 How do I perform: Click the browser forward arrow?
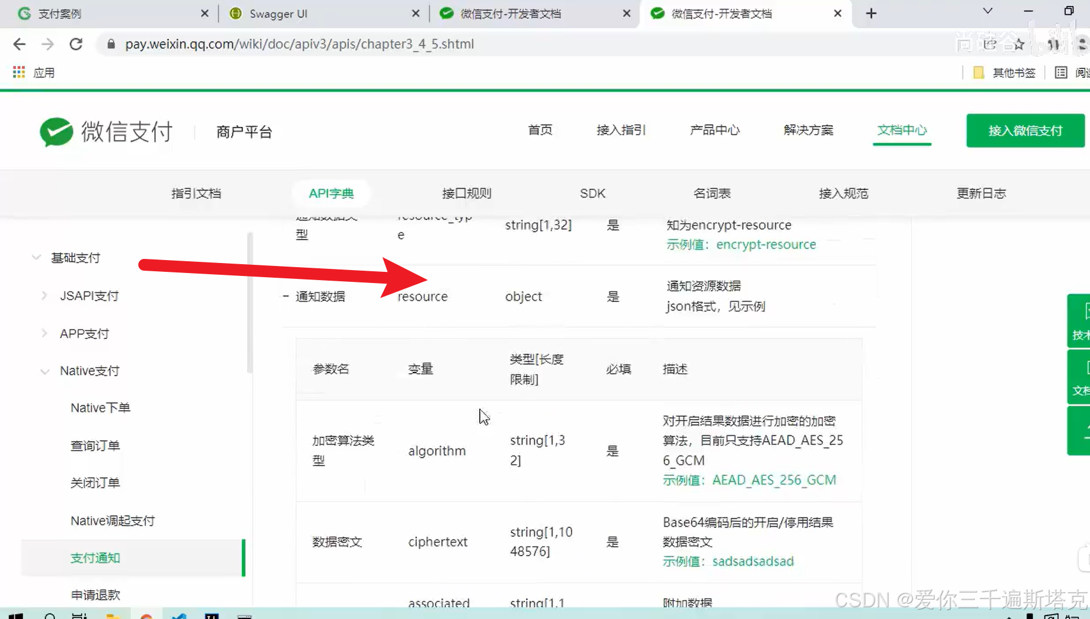tap(48, 44)
